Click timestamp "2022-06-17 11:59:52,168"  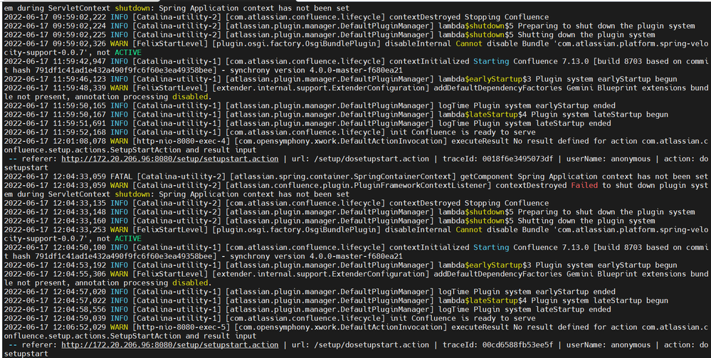click(55, 132)
